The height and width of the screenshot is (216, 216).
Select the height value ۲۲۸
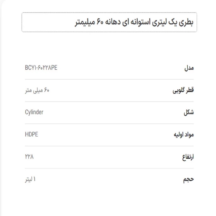(x=29, y=157)
